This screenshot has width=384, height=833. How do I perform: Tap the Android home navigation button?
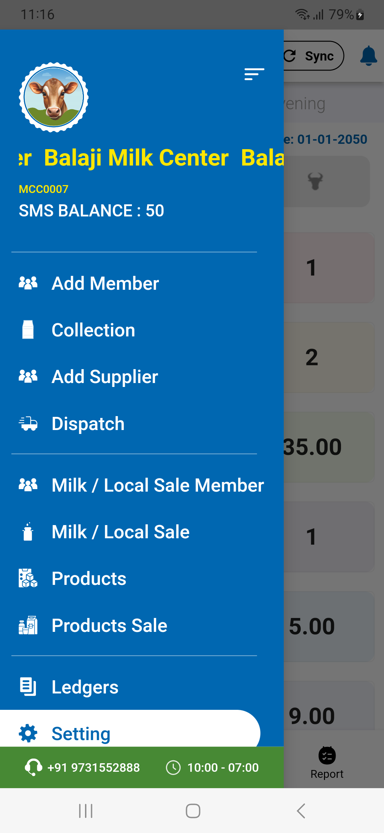click(x=193, y=811)
